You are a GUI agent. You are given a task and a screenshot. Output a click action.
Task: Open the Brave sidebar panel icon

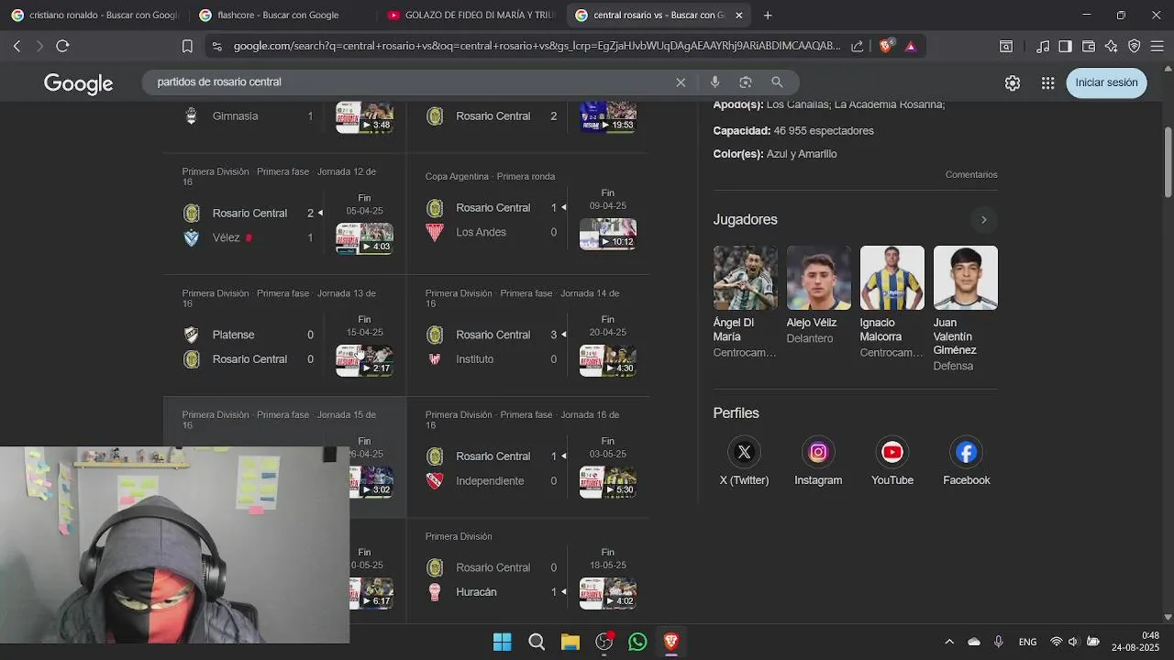[x=1065, y=46]
